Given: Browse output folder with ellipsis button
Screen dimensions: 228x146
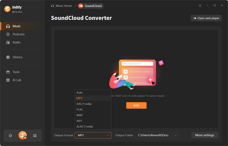Looking at the screenshot, I should coord(176,135).
